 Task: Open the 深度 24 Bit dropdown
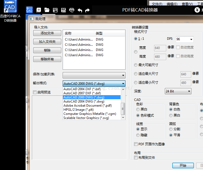click(x=178, y=91)
